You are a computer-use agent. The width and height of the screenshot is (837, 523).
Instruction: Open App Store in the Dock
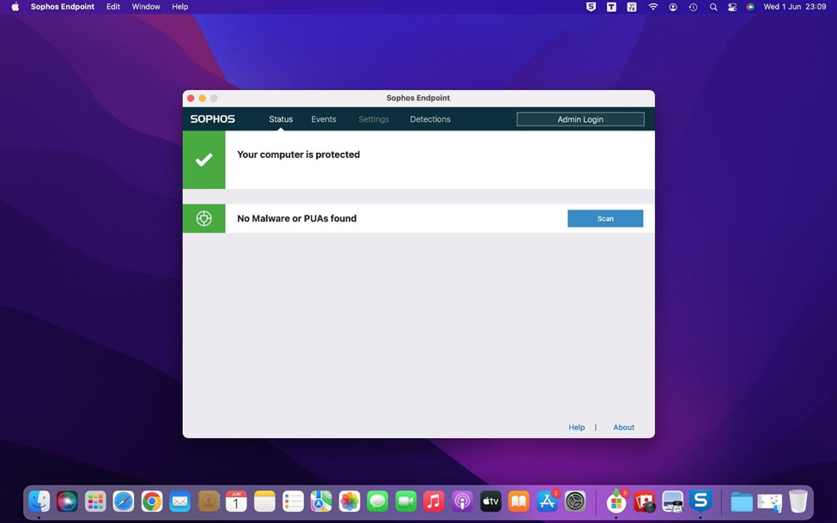coord(547,502)
